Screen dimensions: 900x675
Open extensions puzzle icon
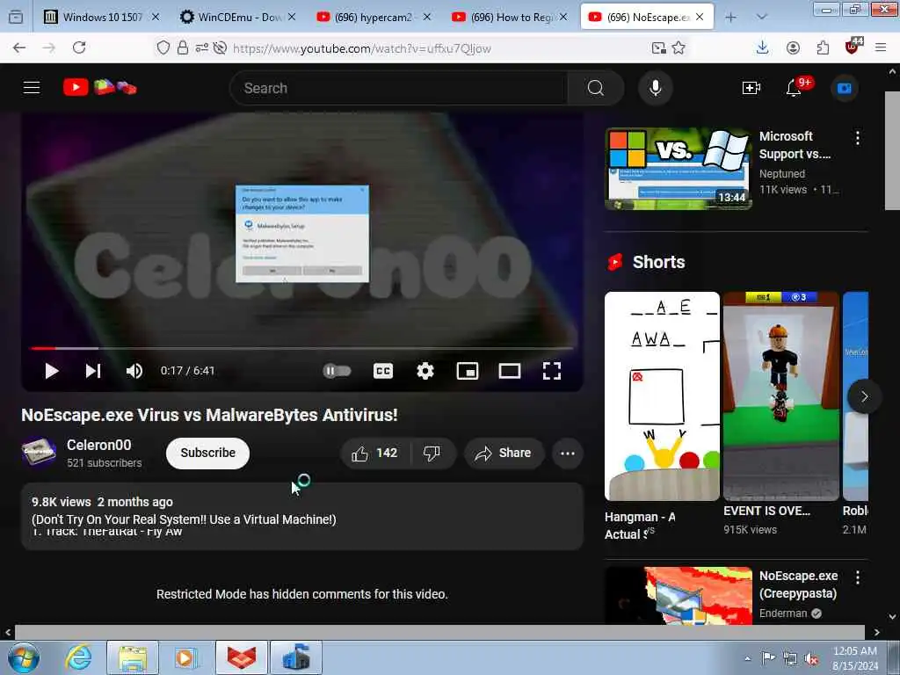pos(823,47)
